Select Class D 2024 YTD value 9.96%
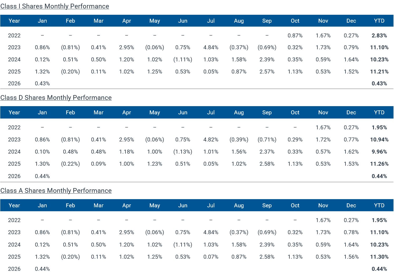The image size is (394, 275). 379,152
